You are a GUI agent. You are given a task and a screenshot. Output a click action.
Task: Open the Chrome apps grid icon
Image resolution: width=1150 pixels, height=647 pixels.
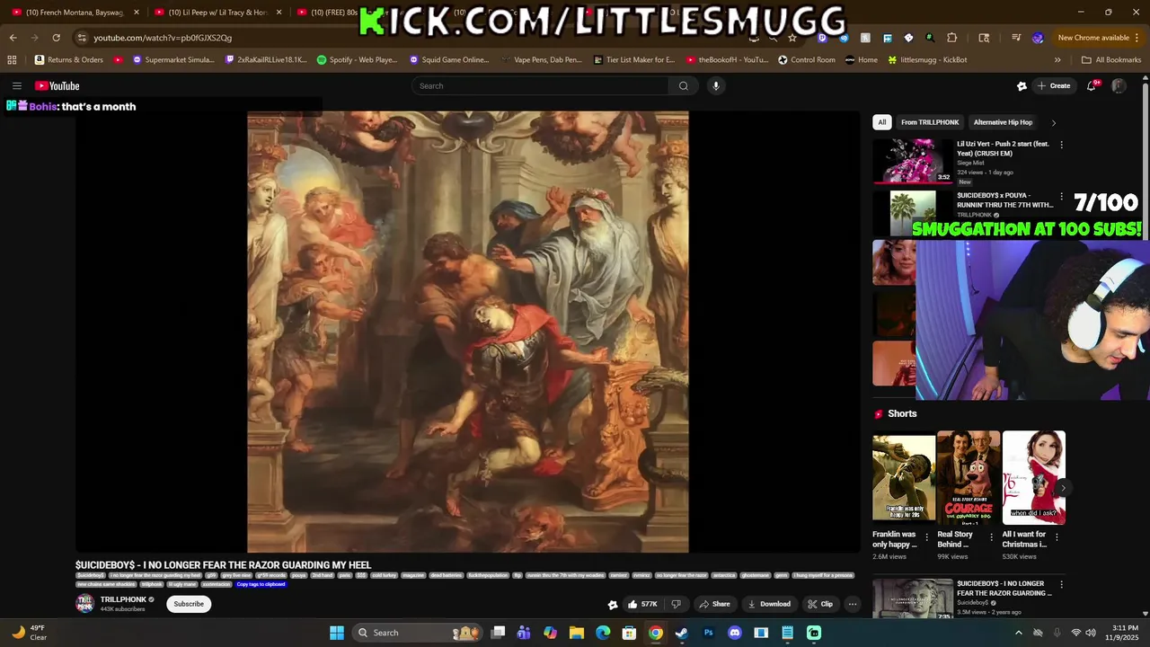pos(12,60)
